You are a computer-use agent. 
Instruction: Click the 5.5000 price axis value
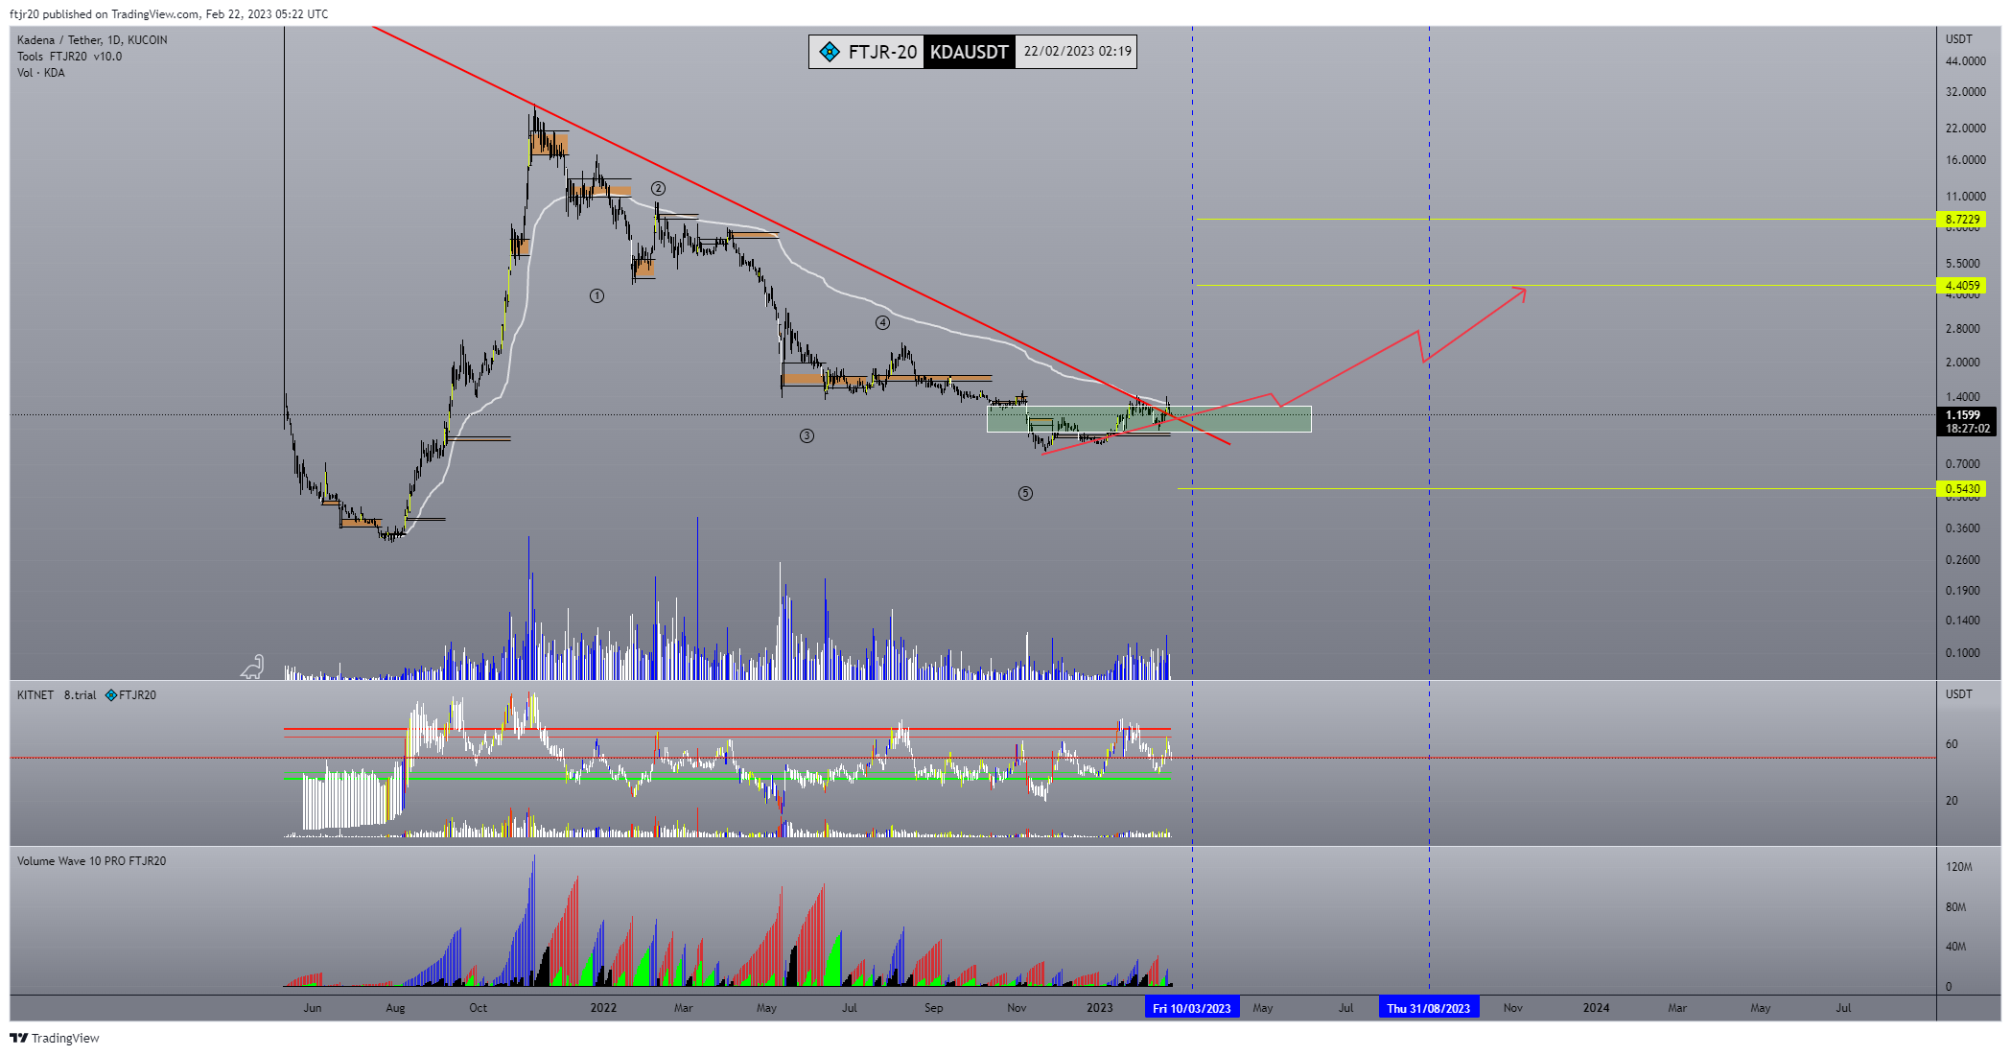[x=1962, y=264]
